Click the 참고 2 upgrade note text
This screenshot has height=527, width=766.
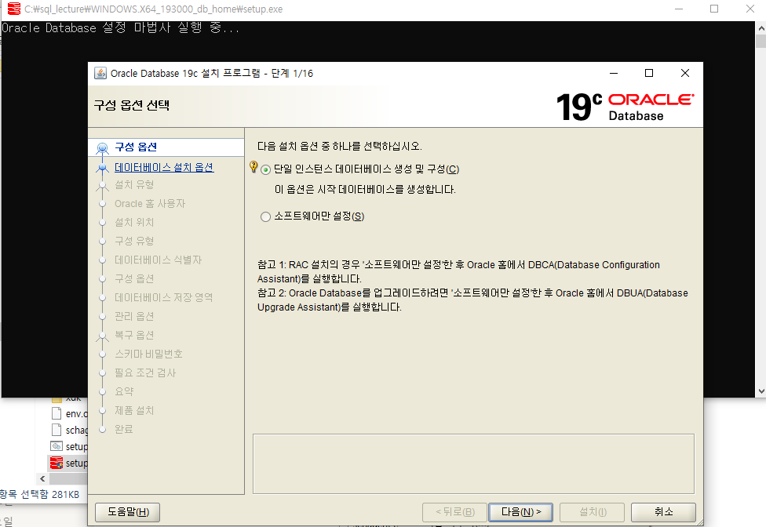(472, 300)
